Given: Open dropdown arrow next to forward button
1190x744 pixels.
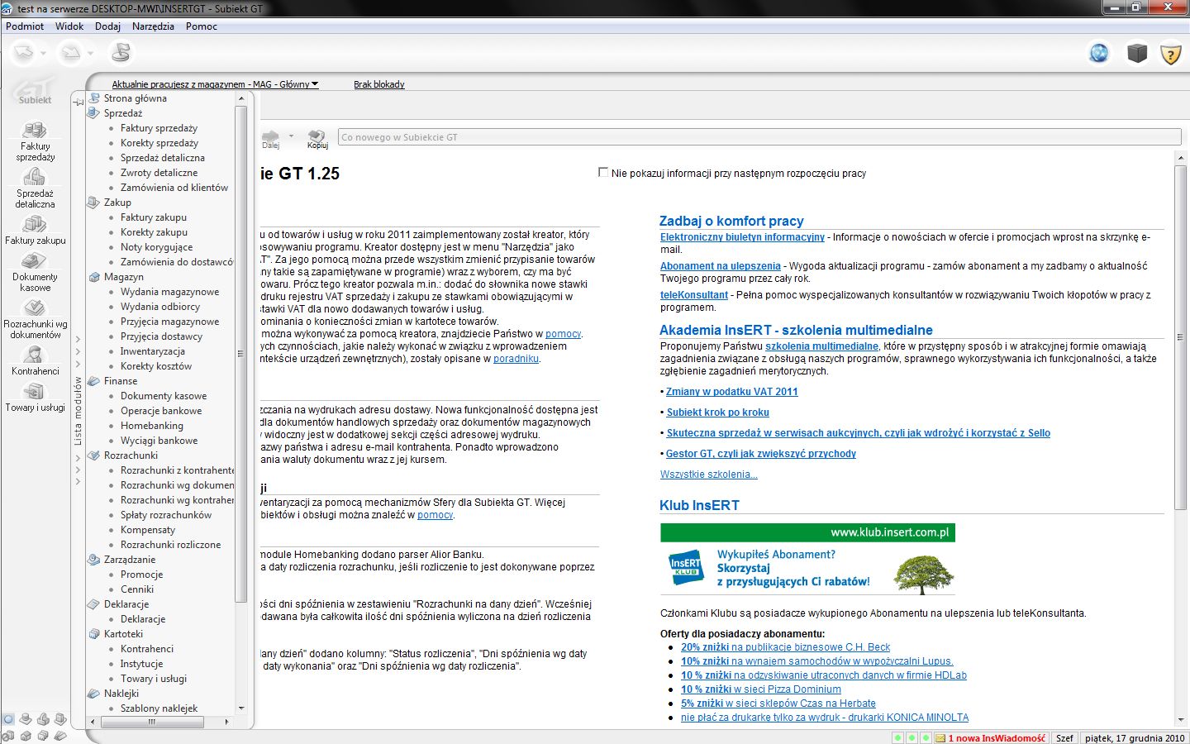Looking at the screenshot, I should click(91, 55).
